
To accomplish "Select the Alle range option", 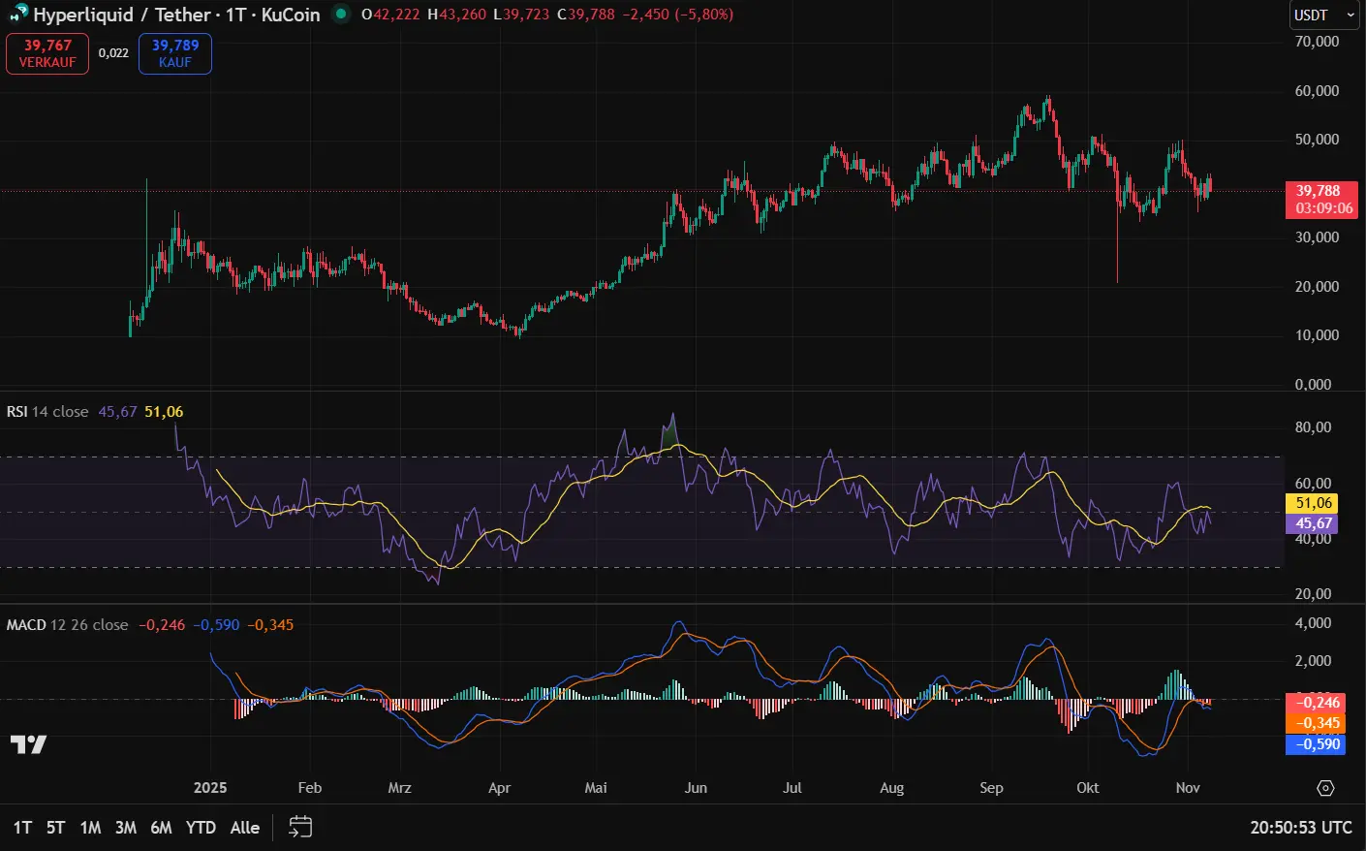I will (x=244, y=827).
